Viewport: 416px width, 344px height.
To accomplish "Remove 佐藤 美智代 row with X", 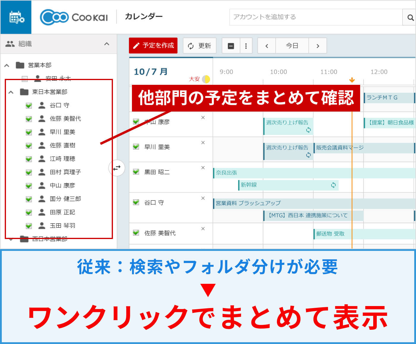I will coord(203,229).
